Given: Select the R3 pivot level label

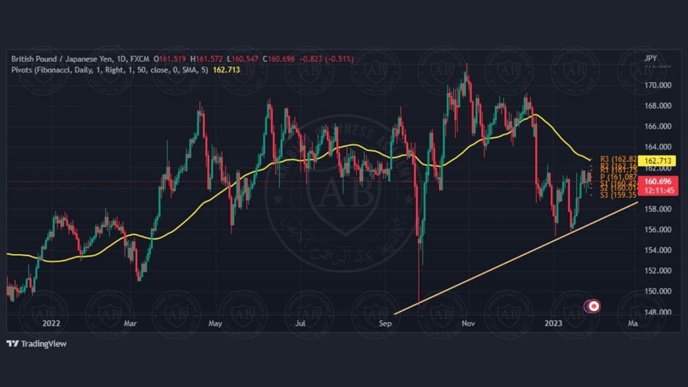Looking at the screenshot, I should [x=619, y=159].
